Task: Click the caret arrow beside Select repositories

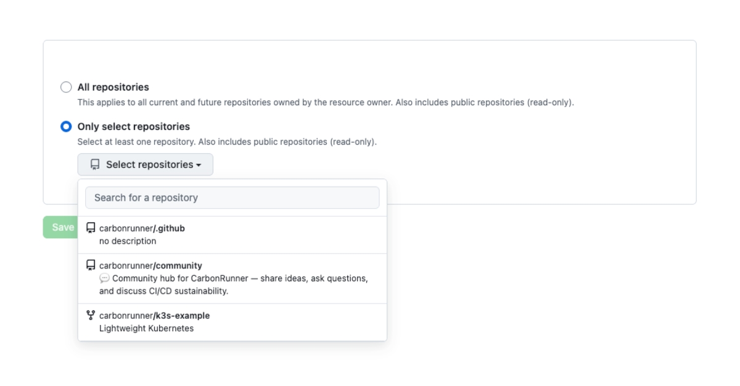Action: 199,165
